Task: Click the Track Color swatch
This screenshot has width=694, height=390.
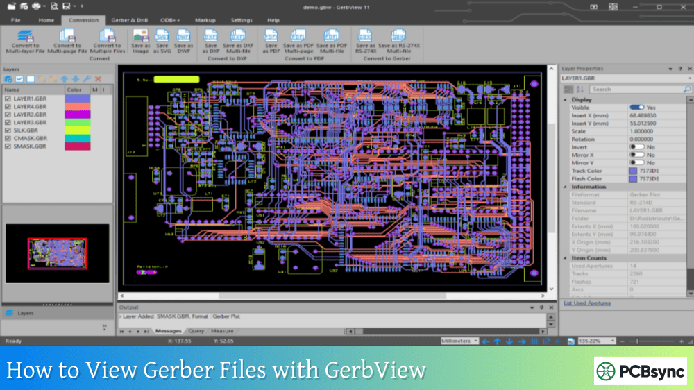Action: click(633, 171)
